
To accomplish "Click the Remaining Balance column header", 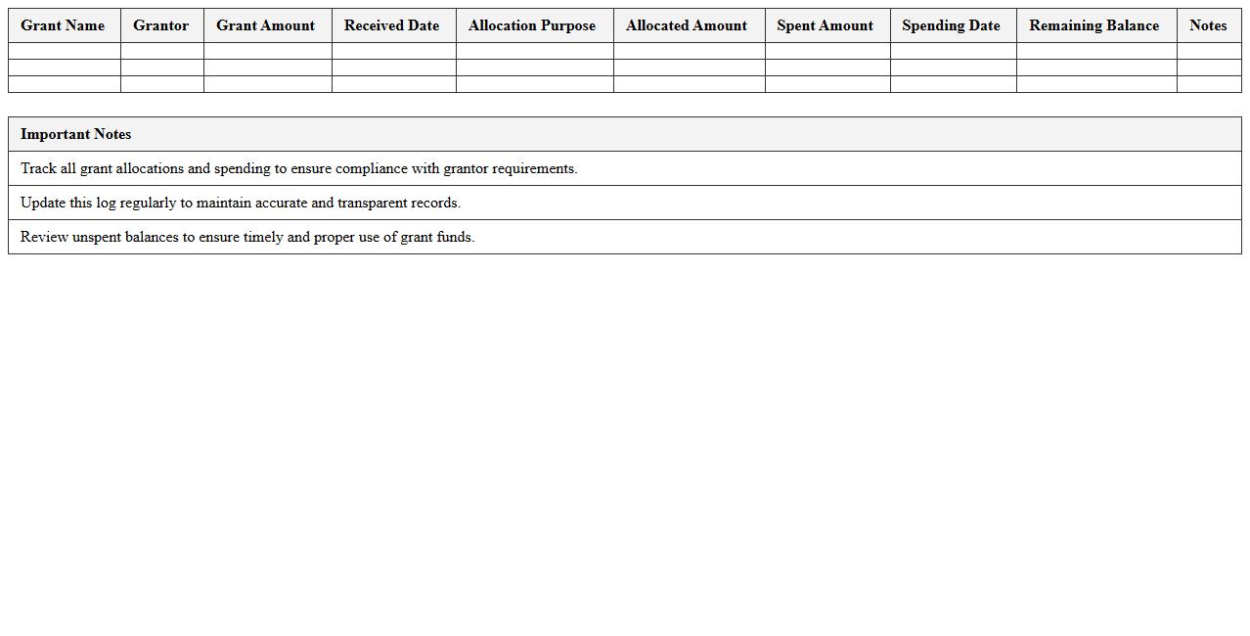I will pyautogui.click(x=1094, y=25).
